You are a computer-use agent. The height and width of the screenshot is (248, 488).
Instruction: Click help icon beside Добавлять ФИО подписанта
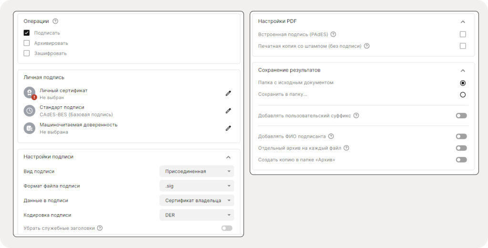click(331, 136)
